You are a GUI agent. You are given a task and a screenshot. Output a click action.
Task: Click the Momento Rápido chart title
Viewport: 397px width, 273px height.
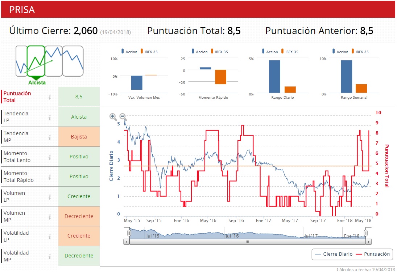[x=213, y=98]
